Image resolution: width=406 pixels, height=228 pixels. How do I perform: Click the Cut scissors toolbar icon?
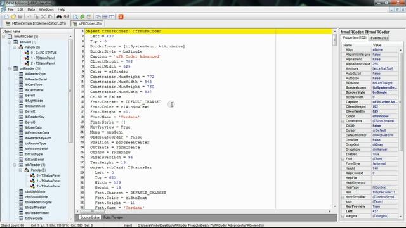(x=43, y=16)
